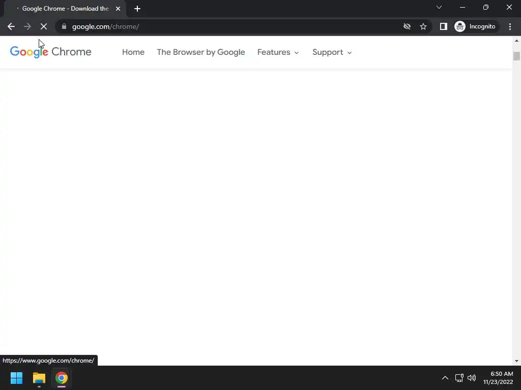Click the scrollbar up arrow

pyautogui.click(x=516, y=41)
